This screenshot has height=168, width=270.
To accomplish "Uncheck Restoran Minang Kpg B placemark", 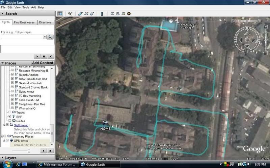I will (x=12, y=70).
